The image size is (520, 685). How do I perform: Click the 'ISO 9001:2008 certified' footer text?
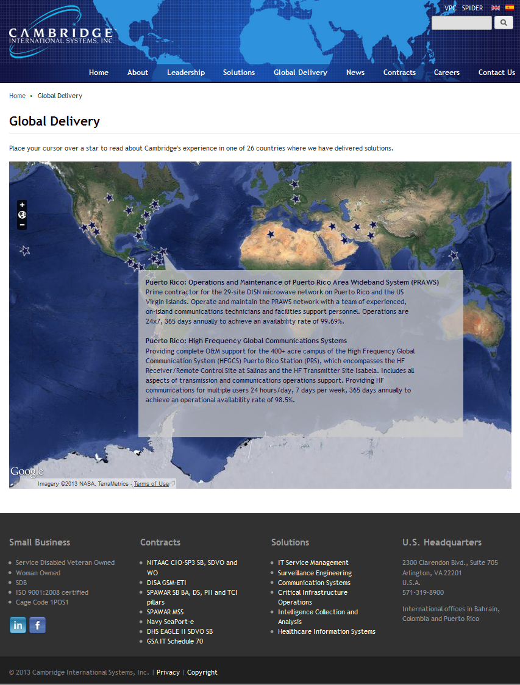pos(52,592)
